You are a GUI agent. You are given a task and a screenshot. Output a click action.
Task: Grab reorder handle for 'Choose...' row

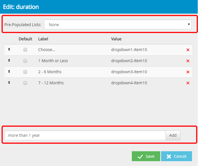9,49
